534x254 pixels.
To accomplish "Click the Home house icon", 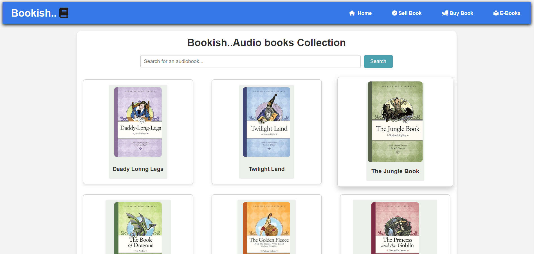I will pos(352,13).
